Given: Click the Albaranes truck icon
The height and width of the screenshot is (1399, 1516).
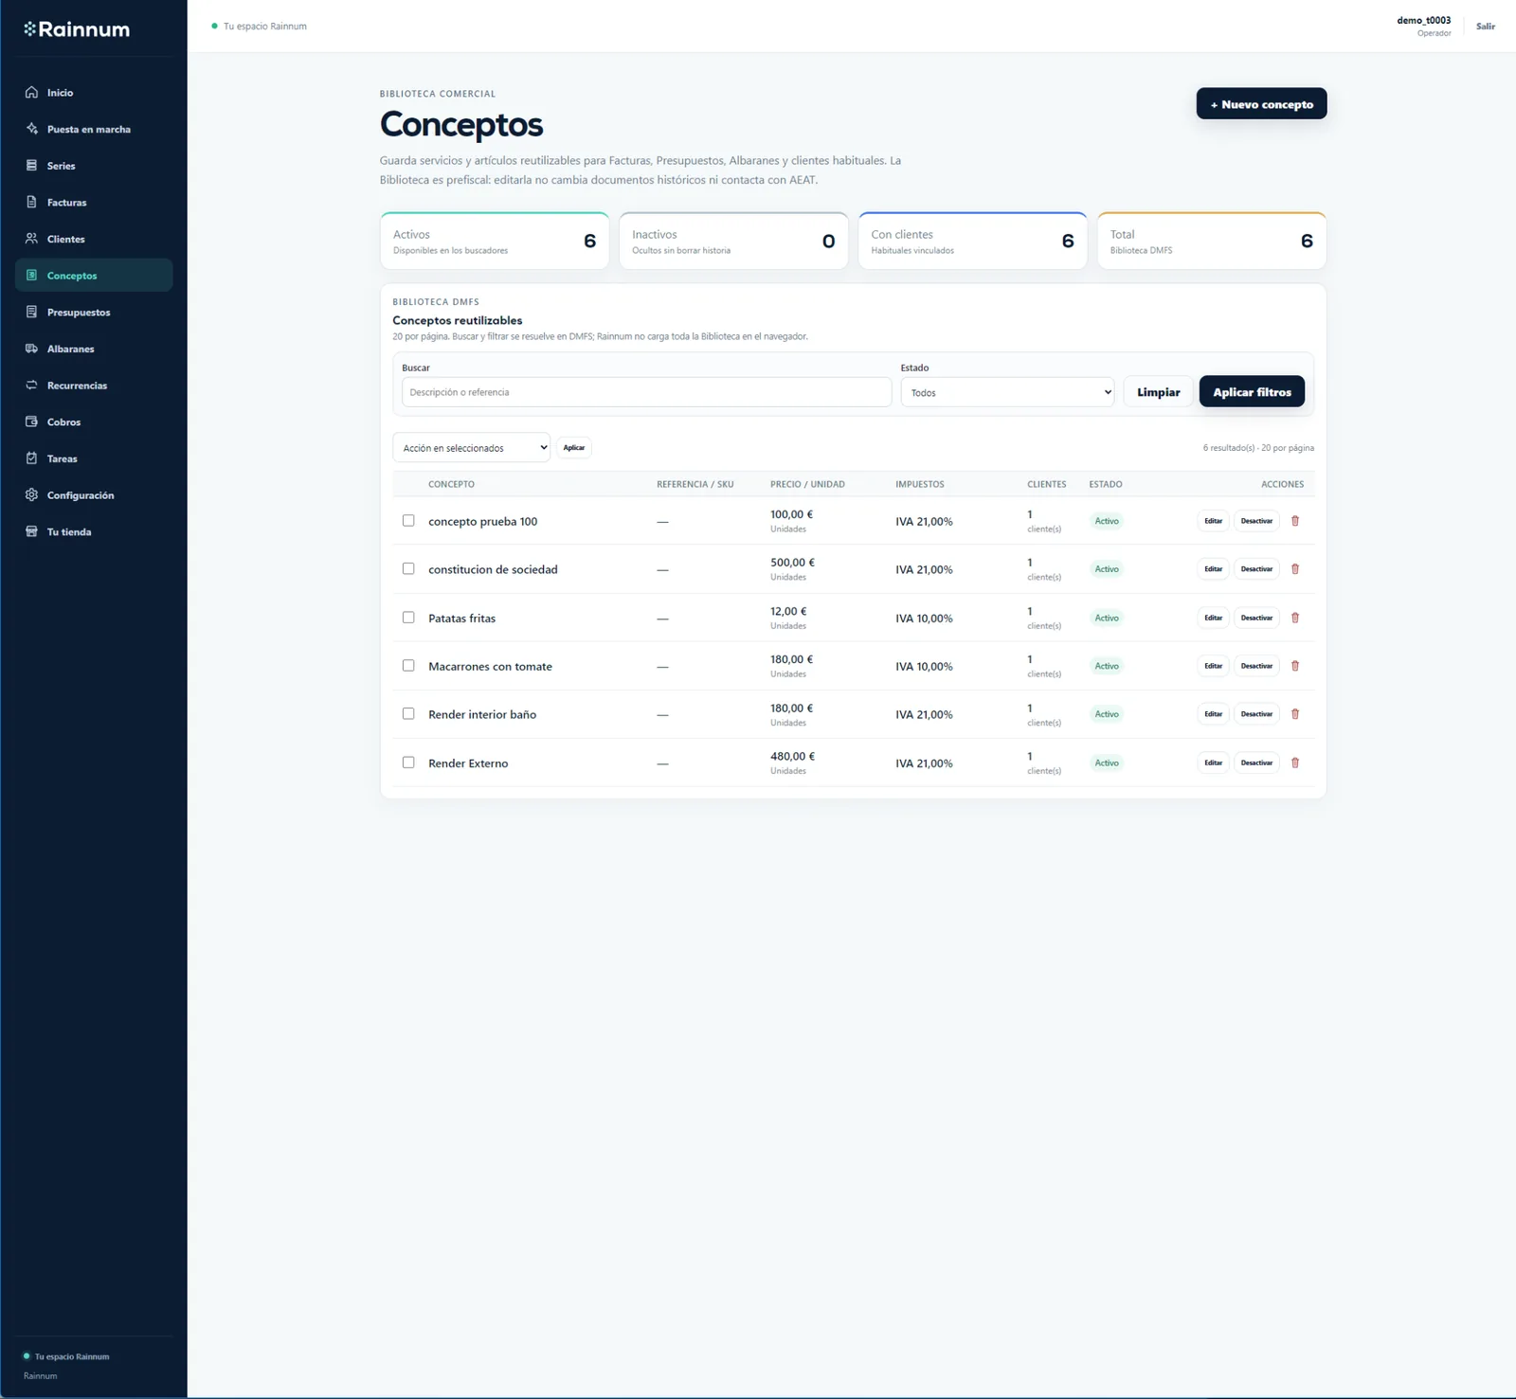Looking at the screenshot, I should tap(31, 349).
